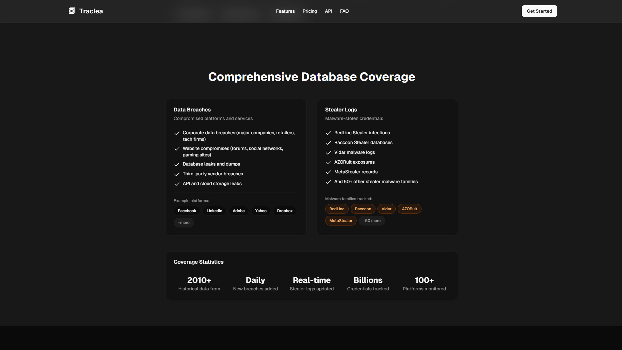Viewport: 622px width, 350px height.
Task: Select the checkmark beside RedLine Stealer infections
Action: [x=328, y=133]
